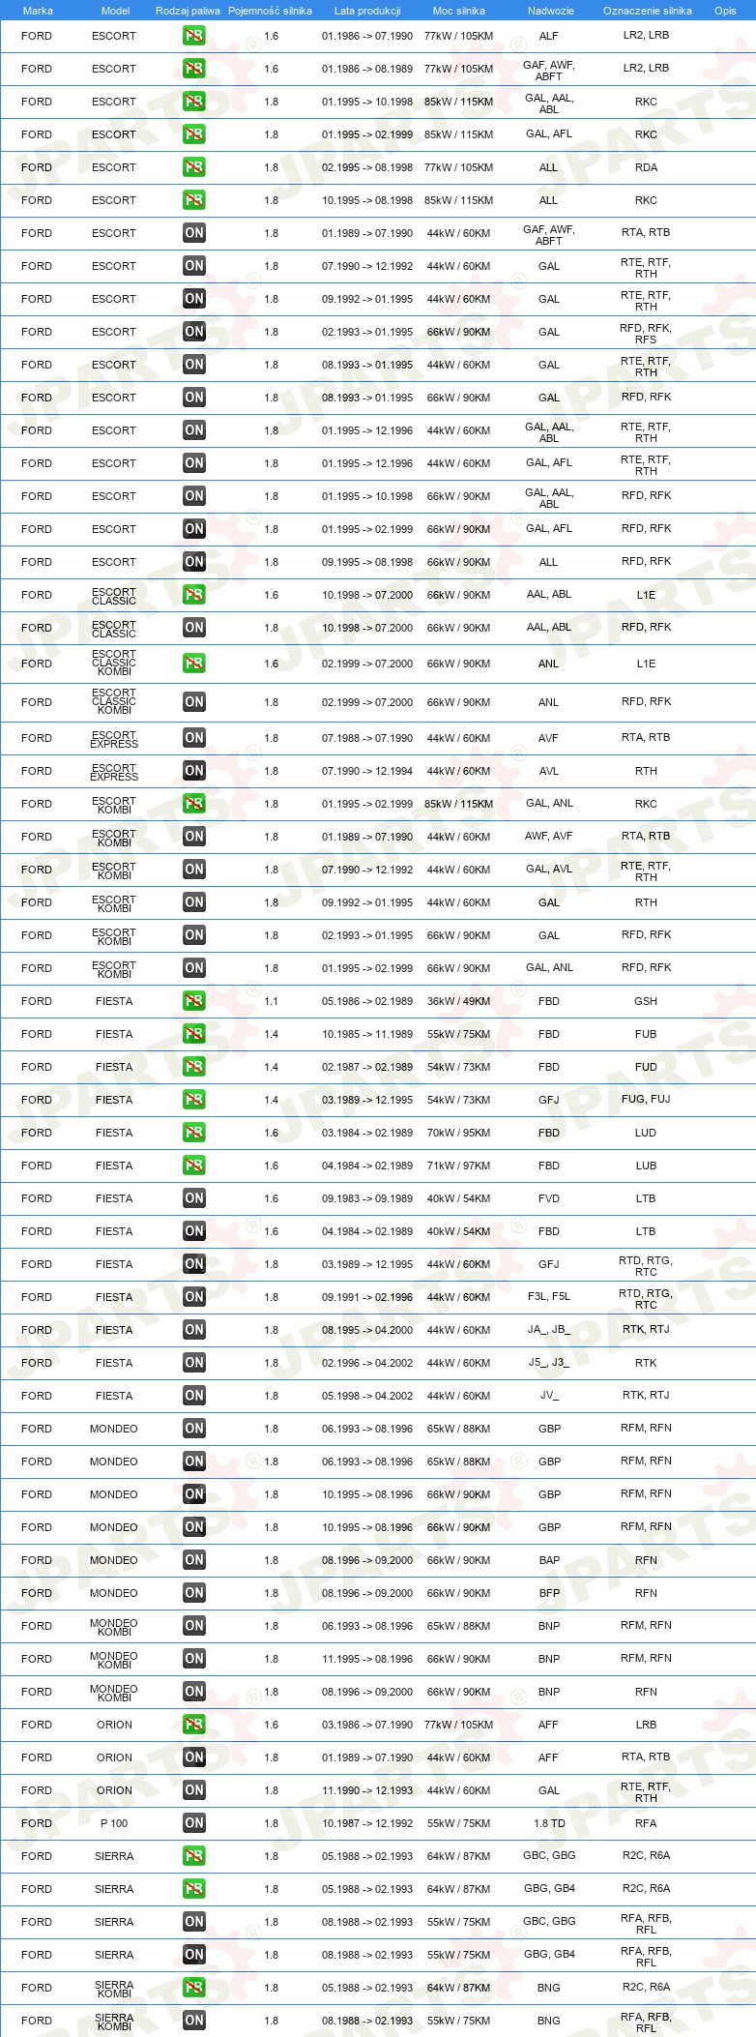
Task: Click the RDA engine code cell
Action: point(646,167)
